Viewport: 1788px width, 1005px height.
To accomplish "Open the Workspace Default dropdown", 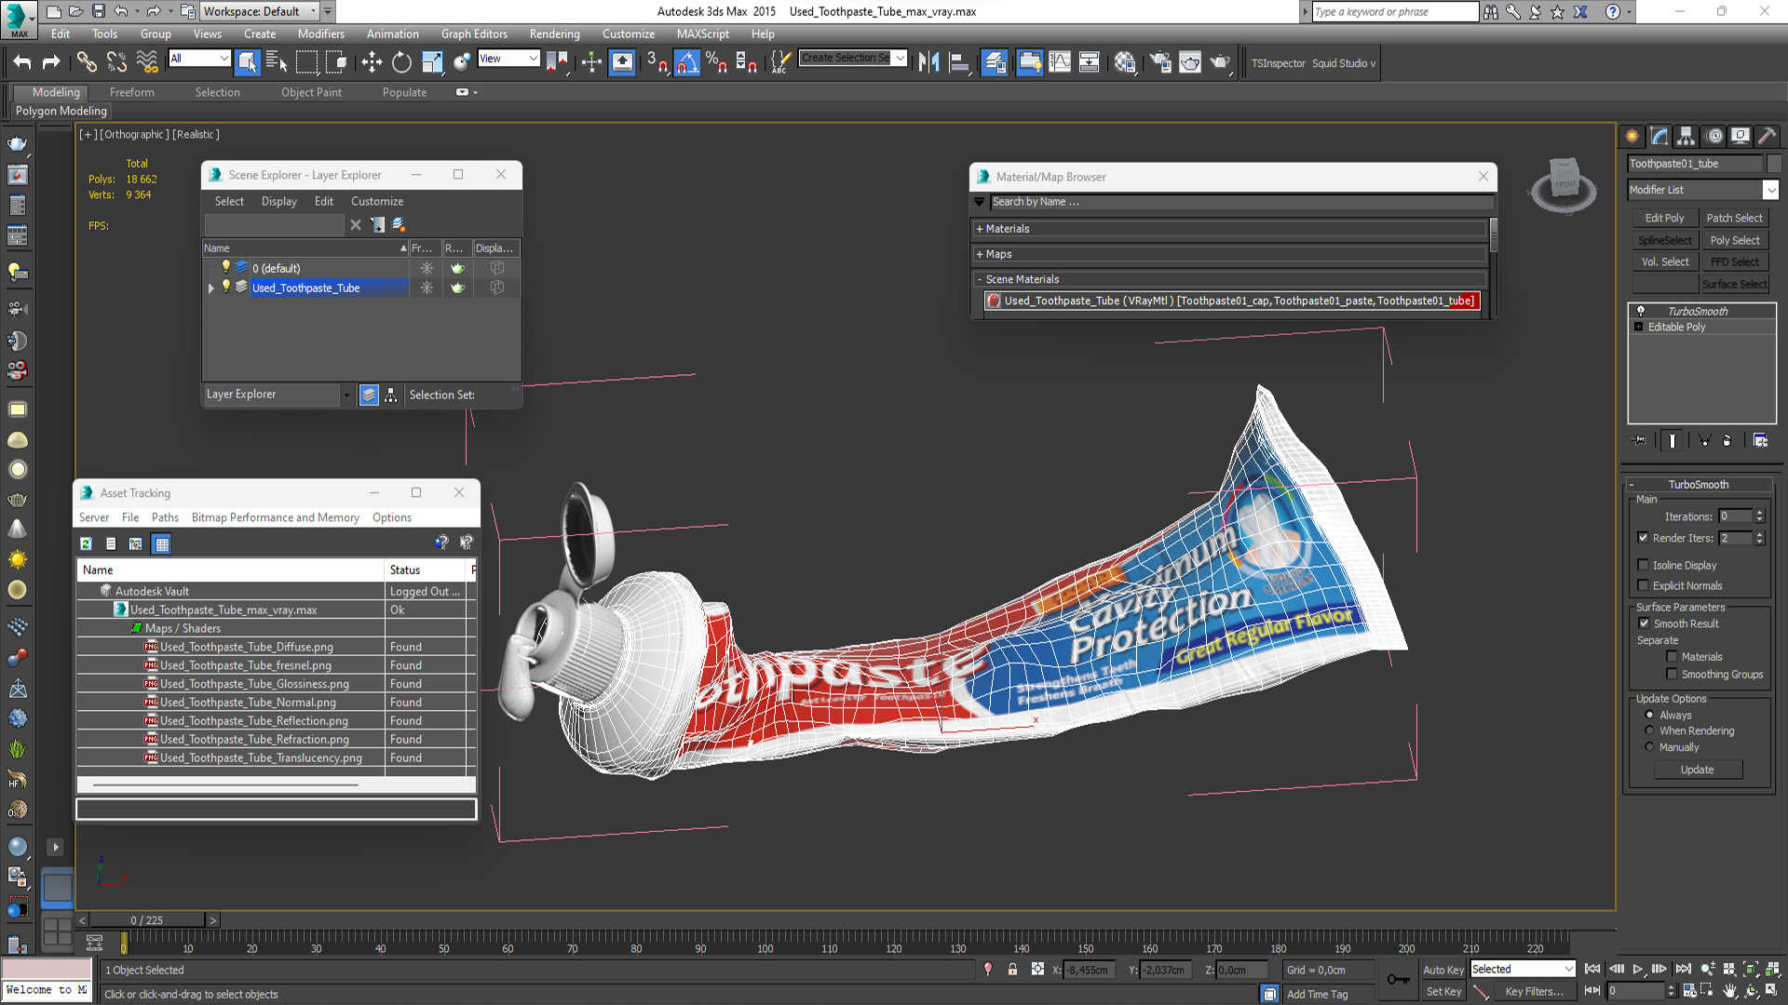I will pyautogui.click(x=260, y=11).
